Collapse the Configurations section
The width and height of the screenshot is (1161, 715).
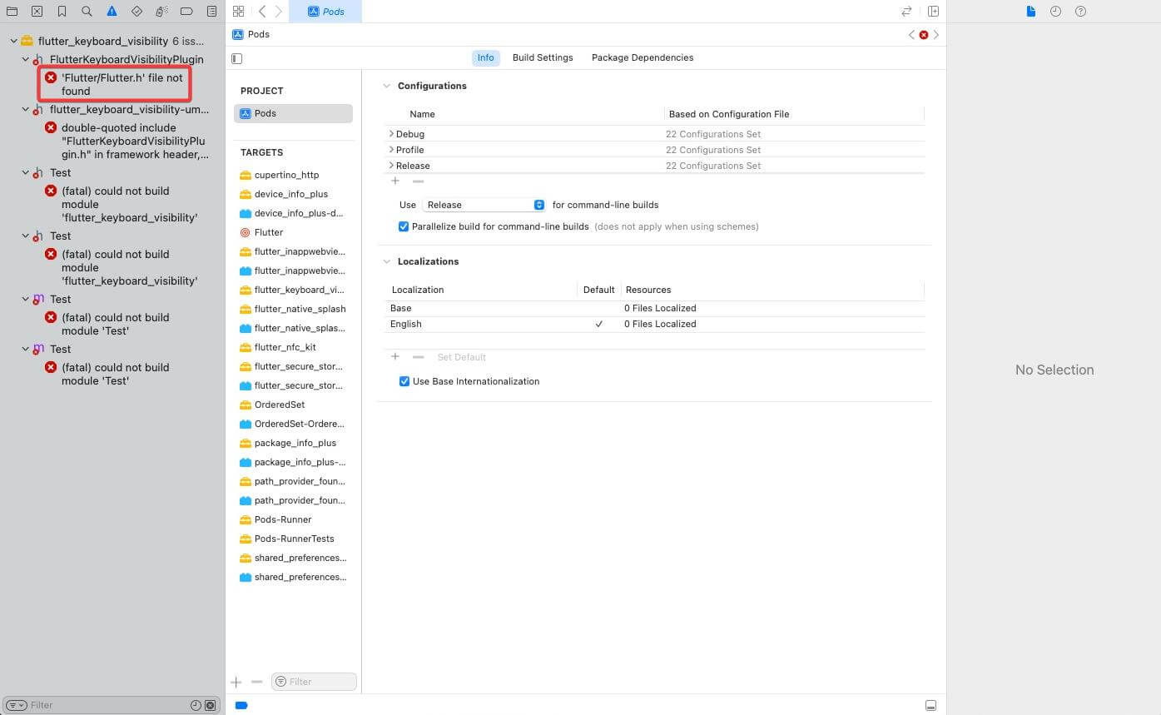pos(386,85)
